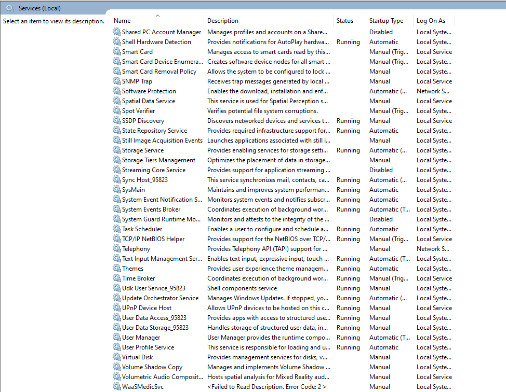The image size is (506, 392).
Task: Click the Software Protection service icon
Action: (x=116, y=91)
